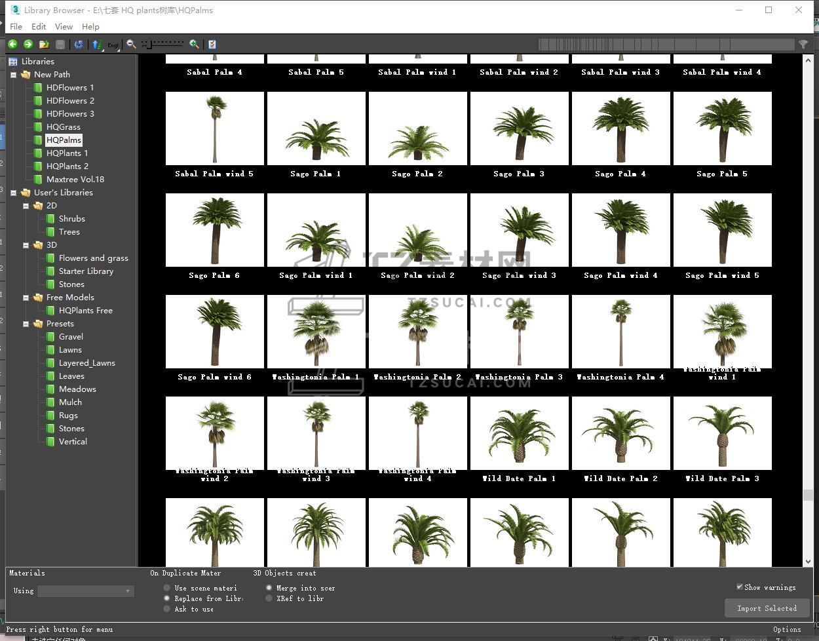Screen dimensions: 819x641
Task: Select the Wild Date Palm 1 thumbnail
Action: (x=519, y=433)
